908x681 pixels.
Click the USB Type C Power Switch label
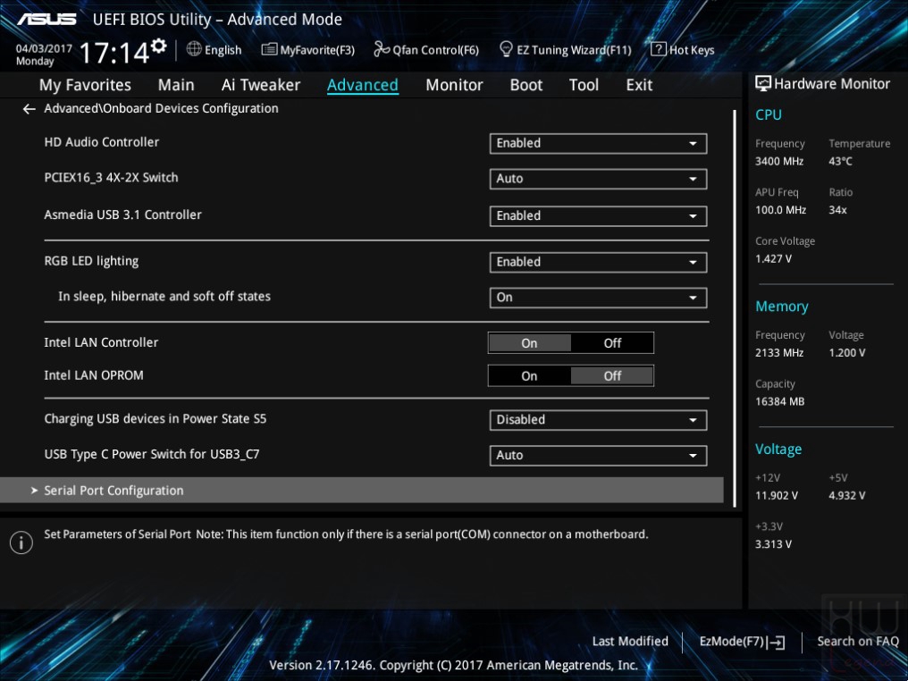152,455
